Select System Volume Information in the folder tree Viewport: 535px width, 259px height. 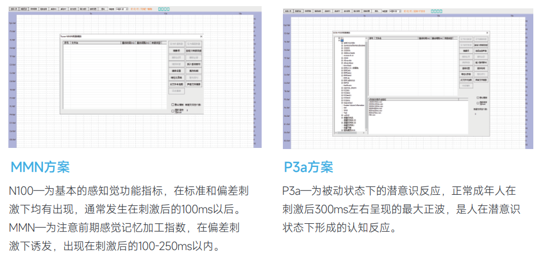pyautogui.click(x=353, y=105)
